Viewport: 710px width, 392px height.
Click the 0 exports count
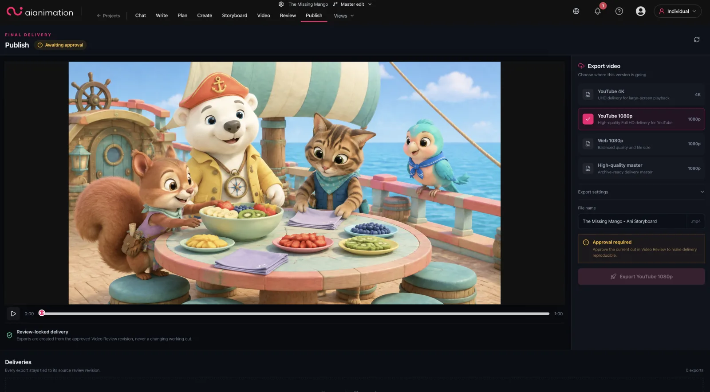(694, 371)
